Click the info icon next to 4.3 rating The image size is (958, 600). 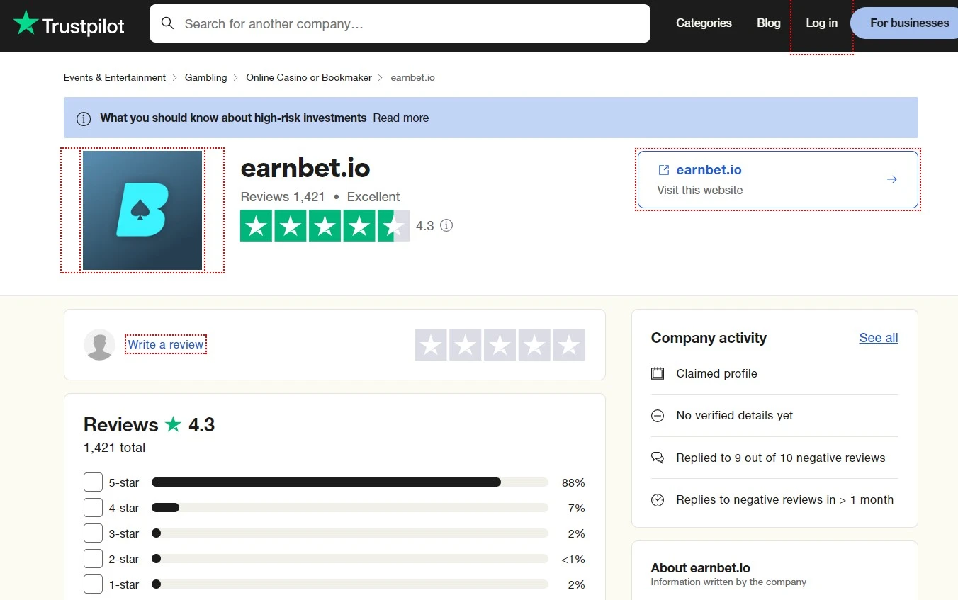[x=446, y=225]
